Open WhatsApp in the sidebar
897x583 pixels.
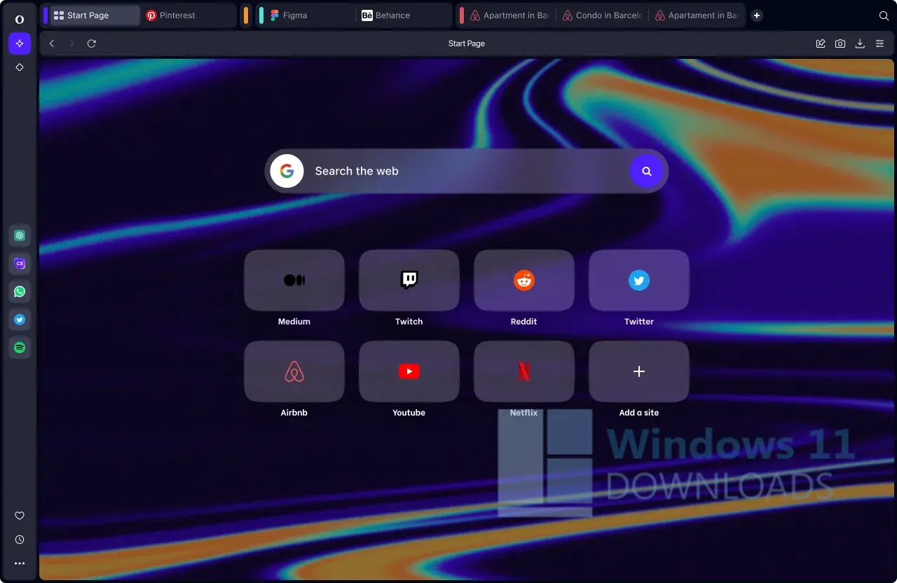[20, 291]
